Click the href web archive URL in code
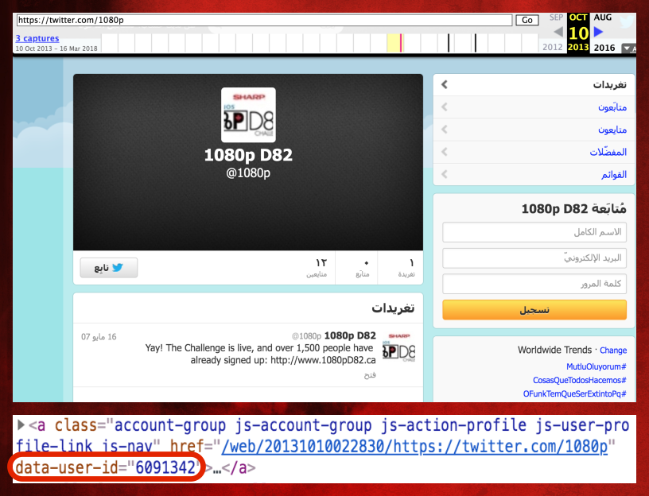 pos(414,447)
